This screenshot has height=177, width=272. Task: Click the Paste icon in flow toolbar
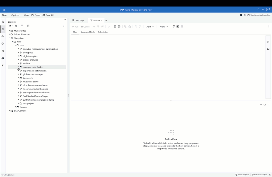click(130, 26)
